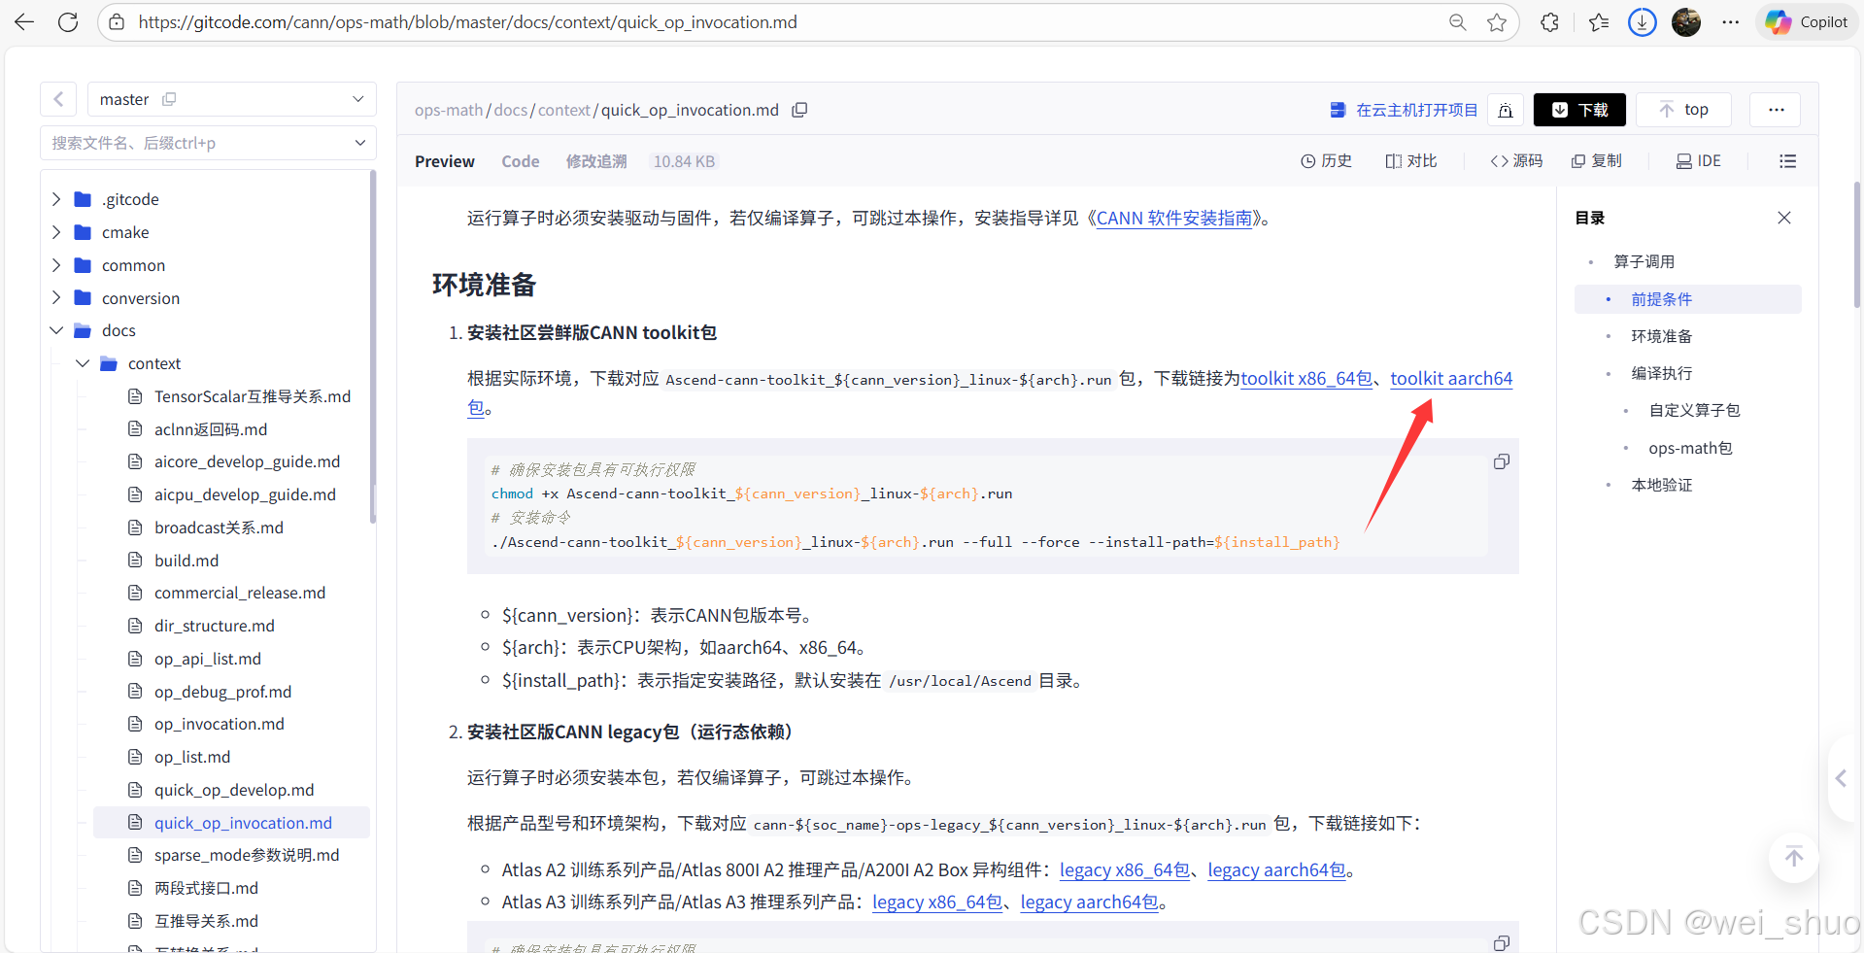Toggle the outline list icon
This screenshot has height=953, width=1864.
1787,161
